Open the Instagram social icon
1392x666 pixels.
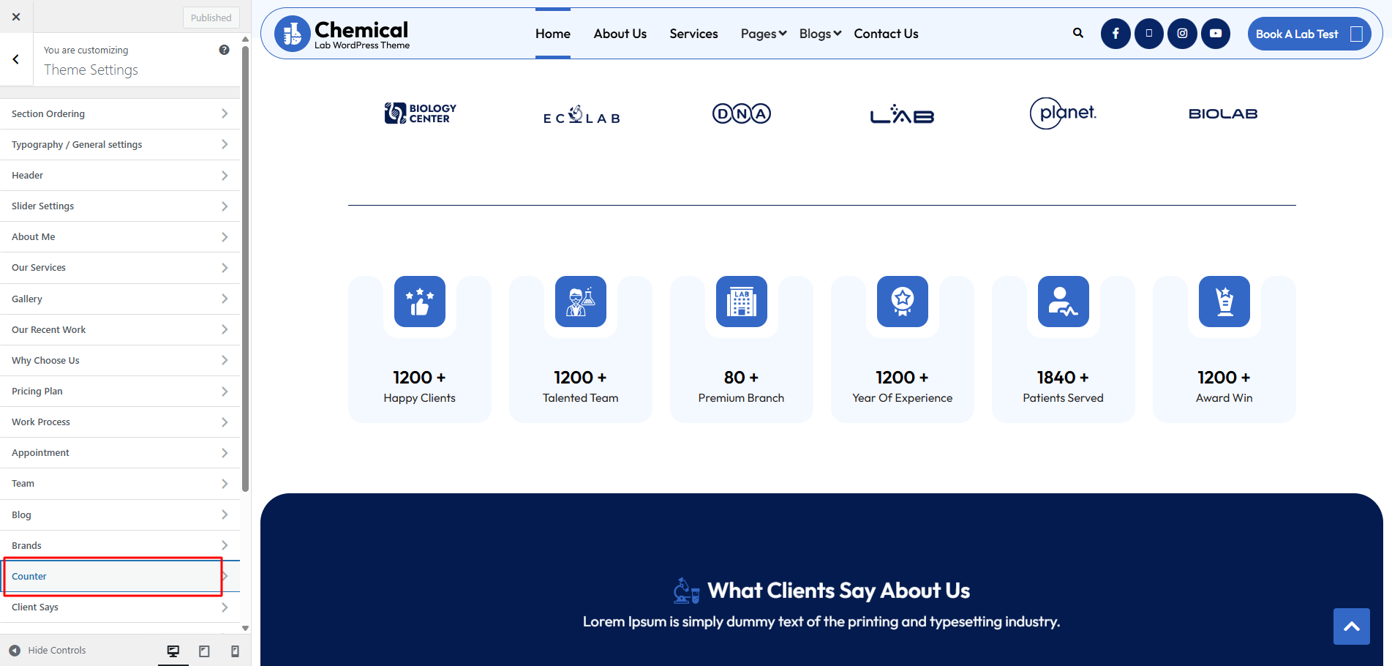tap(1182, 34)
